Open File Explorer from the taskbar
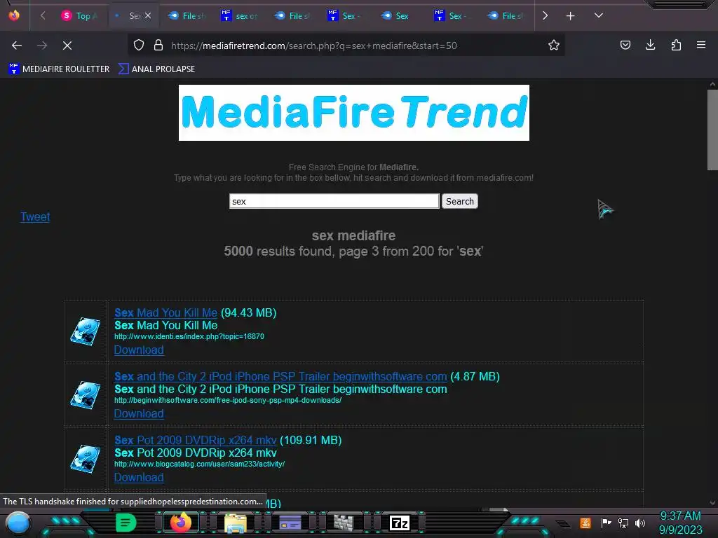This screenshot has height=538, width=718. click(236, 523)
